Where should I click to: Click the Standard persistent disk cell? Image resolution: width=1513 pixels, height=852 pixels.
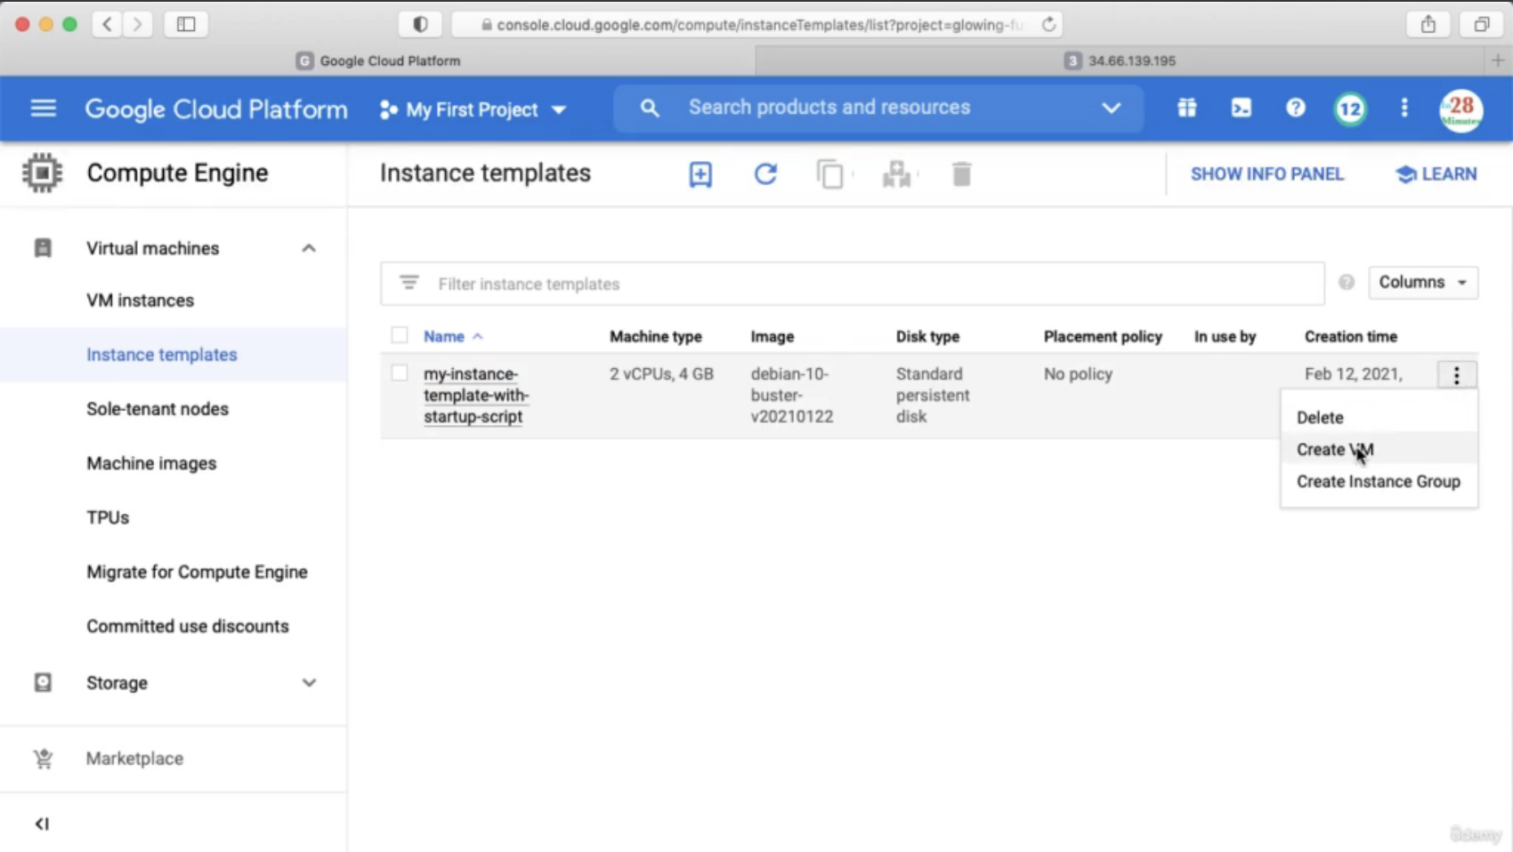933,395
